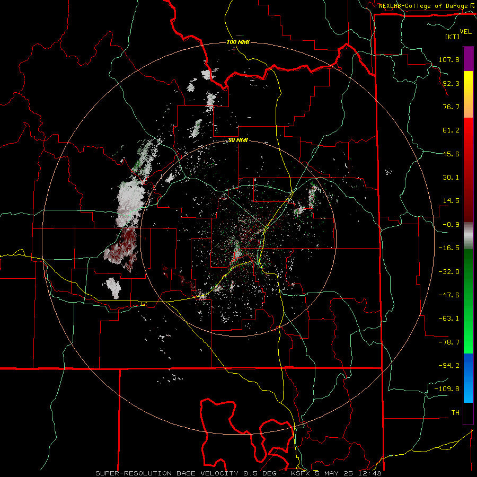Click the -47.6 velocity scale value
The image size is (477, 477).
click(x=449, y=295)
